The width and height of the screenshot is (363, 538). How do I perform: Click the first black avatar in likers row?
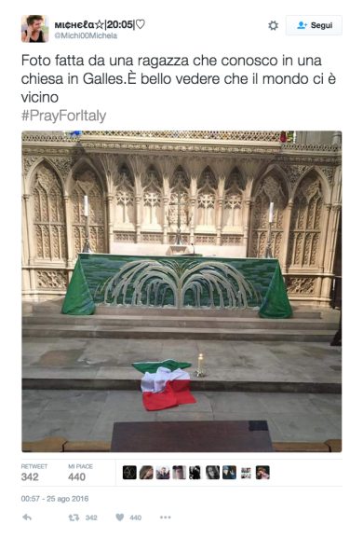pyautogui.click(x=129, y=473)
